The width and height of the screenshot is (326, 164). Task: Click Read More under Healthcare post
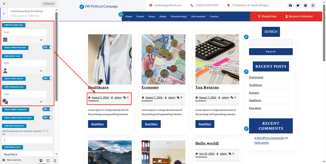pos(98,124)
